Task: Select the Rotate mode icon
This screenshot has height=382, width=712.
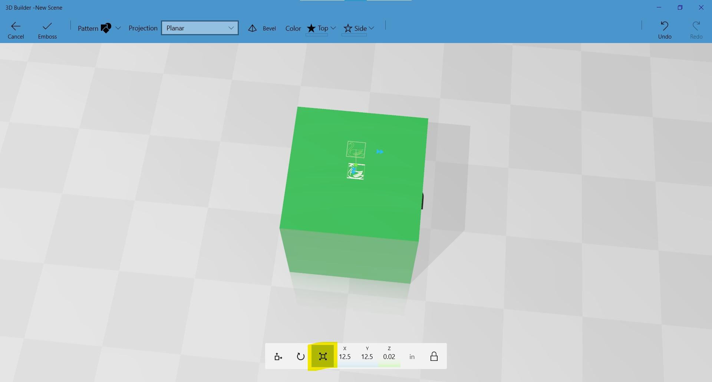Action: (x=301, y=356)
